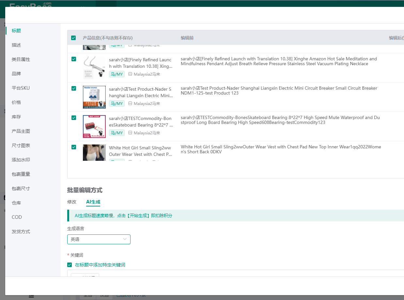Image resolution: width=404 pixels, height=300 pixels.
Task: Click the 马/MY tag on Nader row
Action: (x=117, y=103)
